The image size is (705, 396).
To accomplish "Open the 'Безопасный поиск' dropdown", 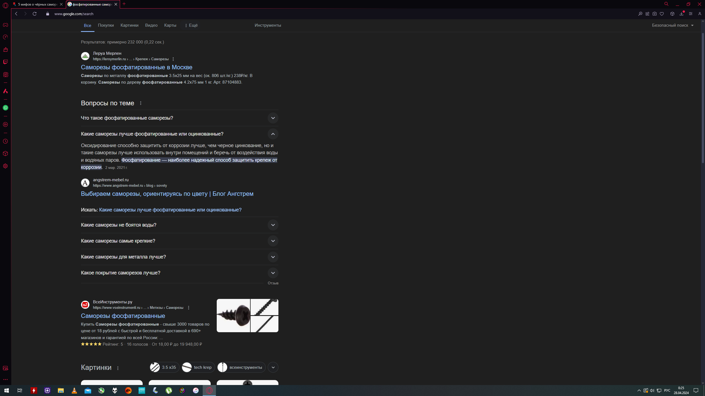I will pos(673,25).
